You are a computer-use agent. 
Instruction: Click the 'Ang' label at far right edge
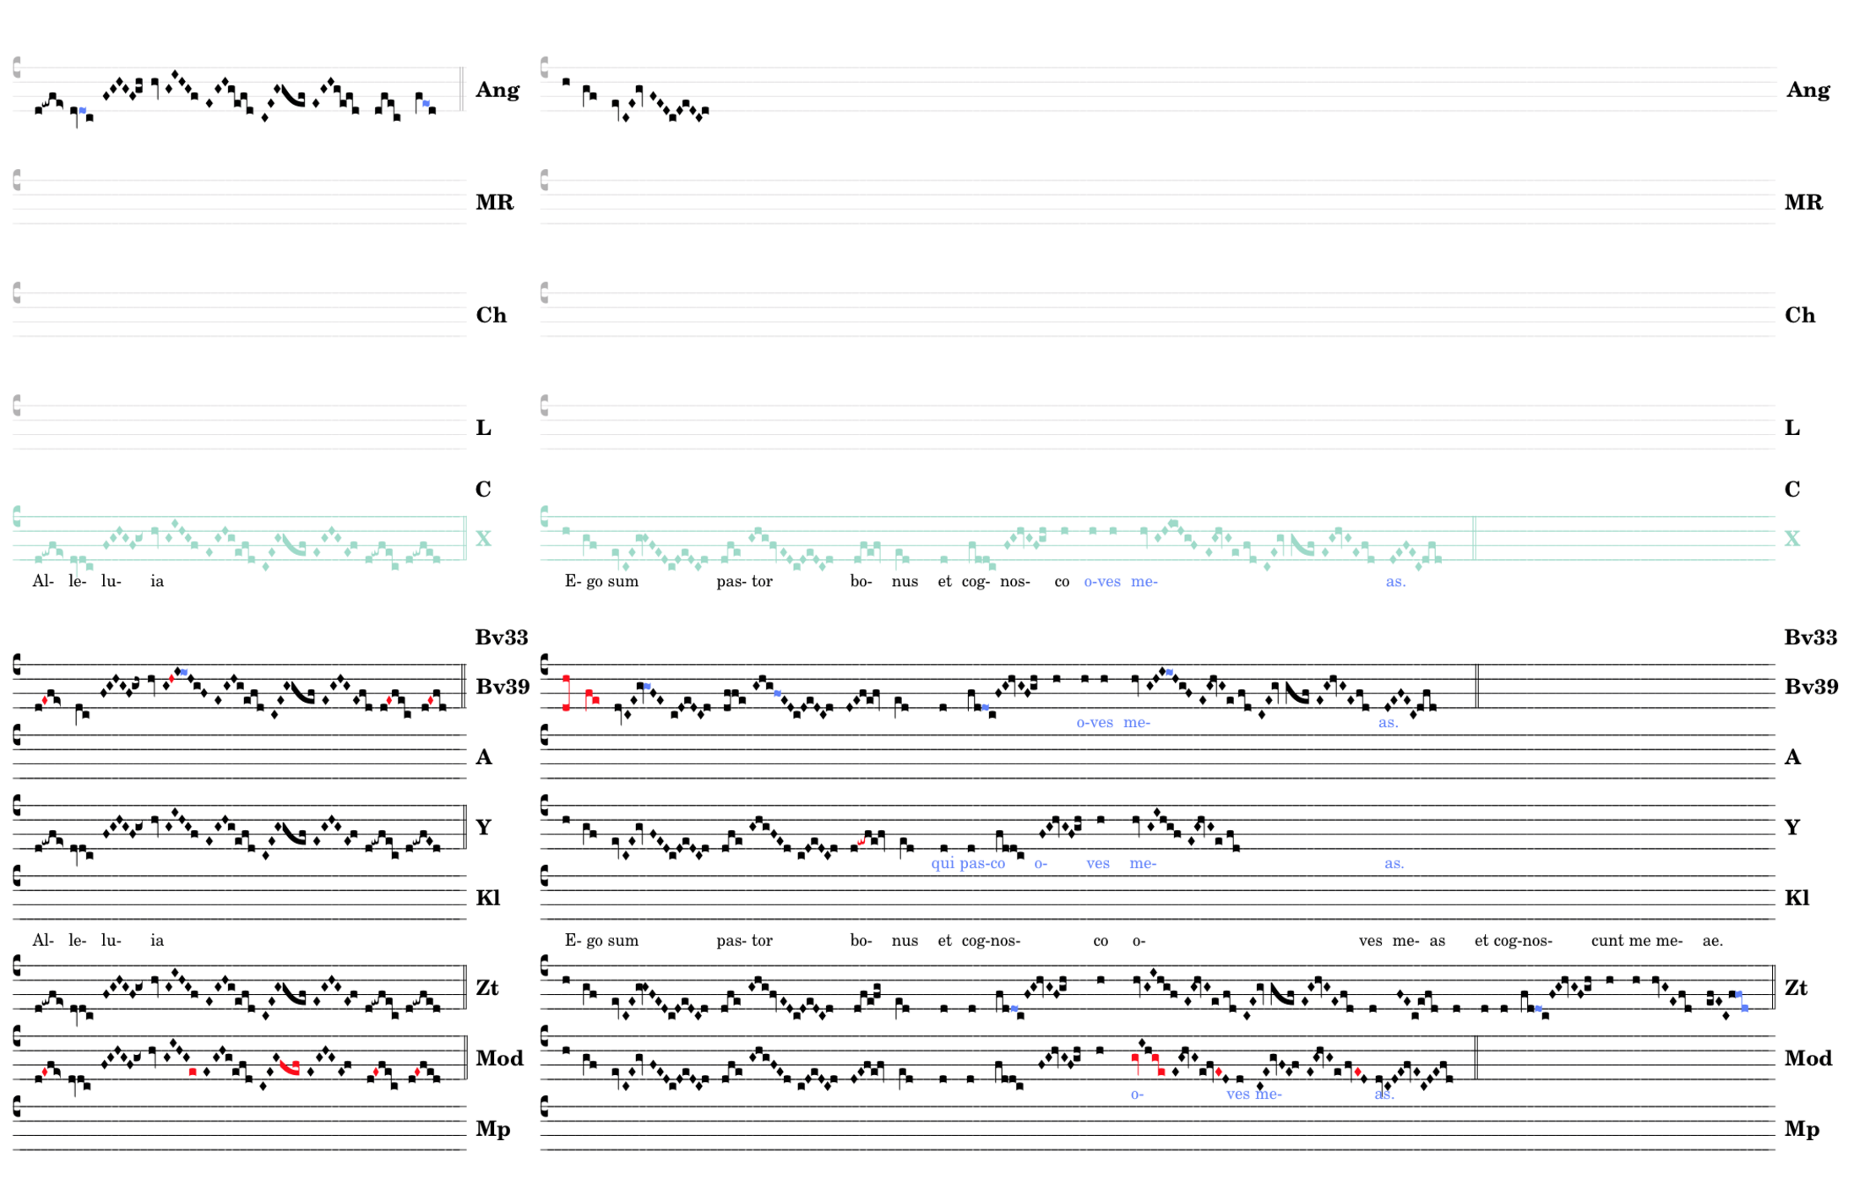pos(1807,90)
